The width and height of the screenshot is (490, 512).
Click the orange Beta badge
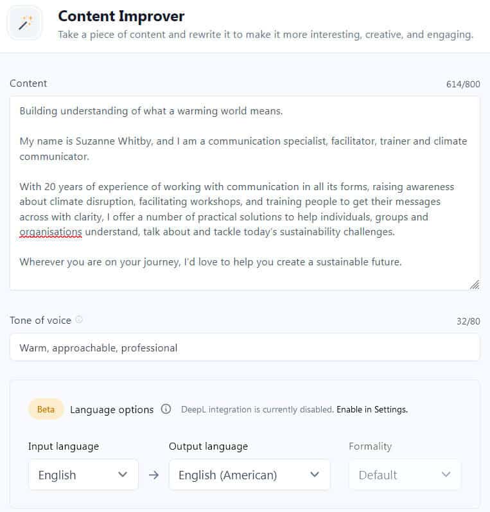coord(46,409)
